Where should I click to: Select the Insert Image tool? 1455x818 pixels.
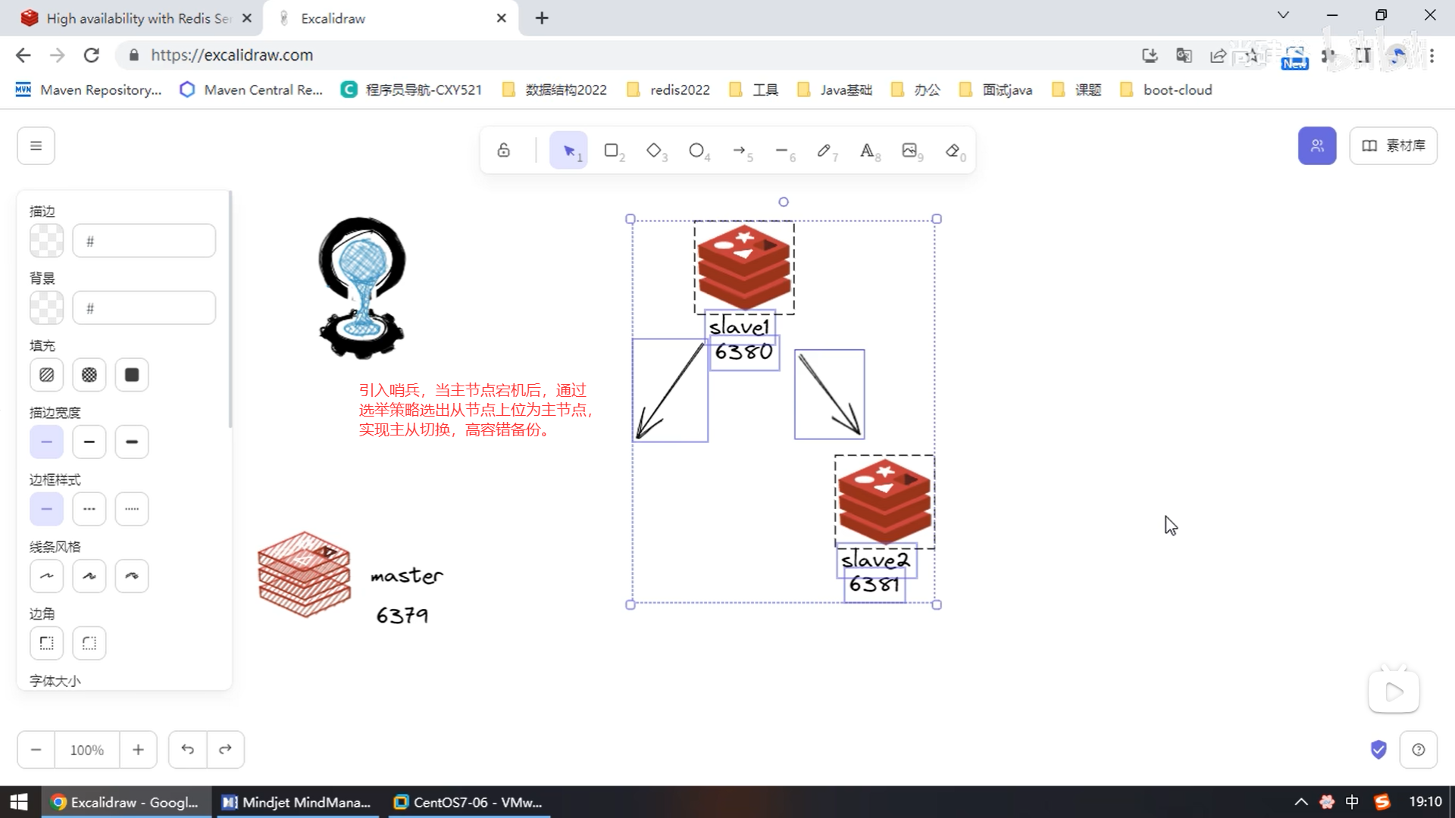tap(909, 151)
